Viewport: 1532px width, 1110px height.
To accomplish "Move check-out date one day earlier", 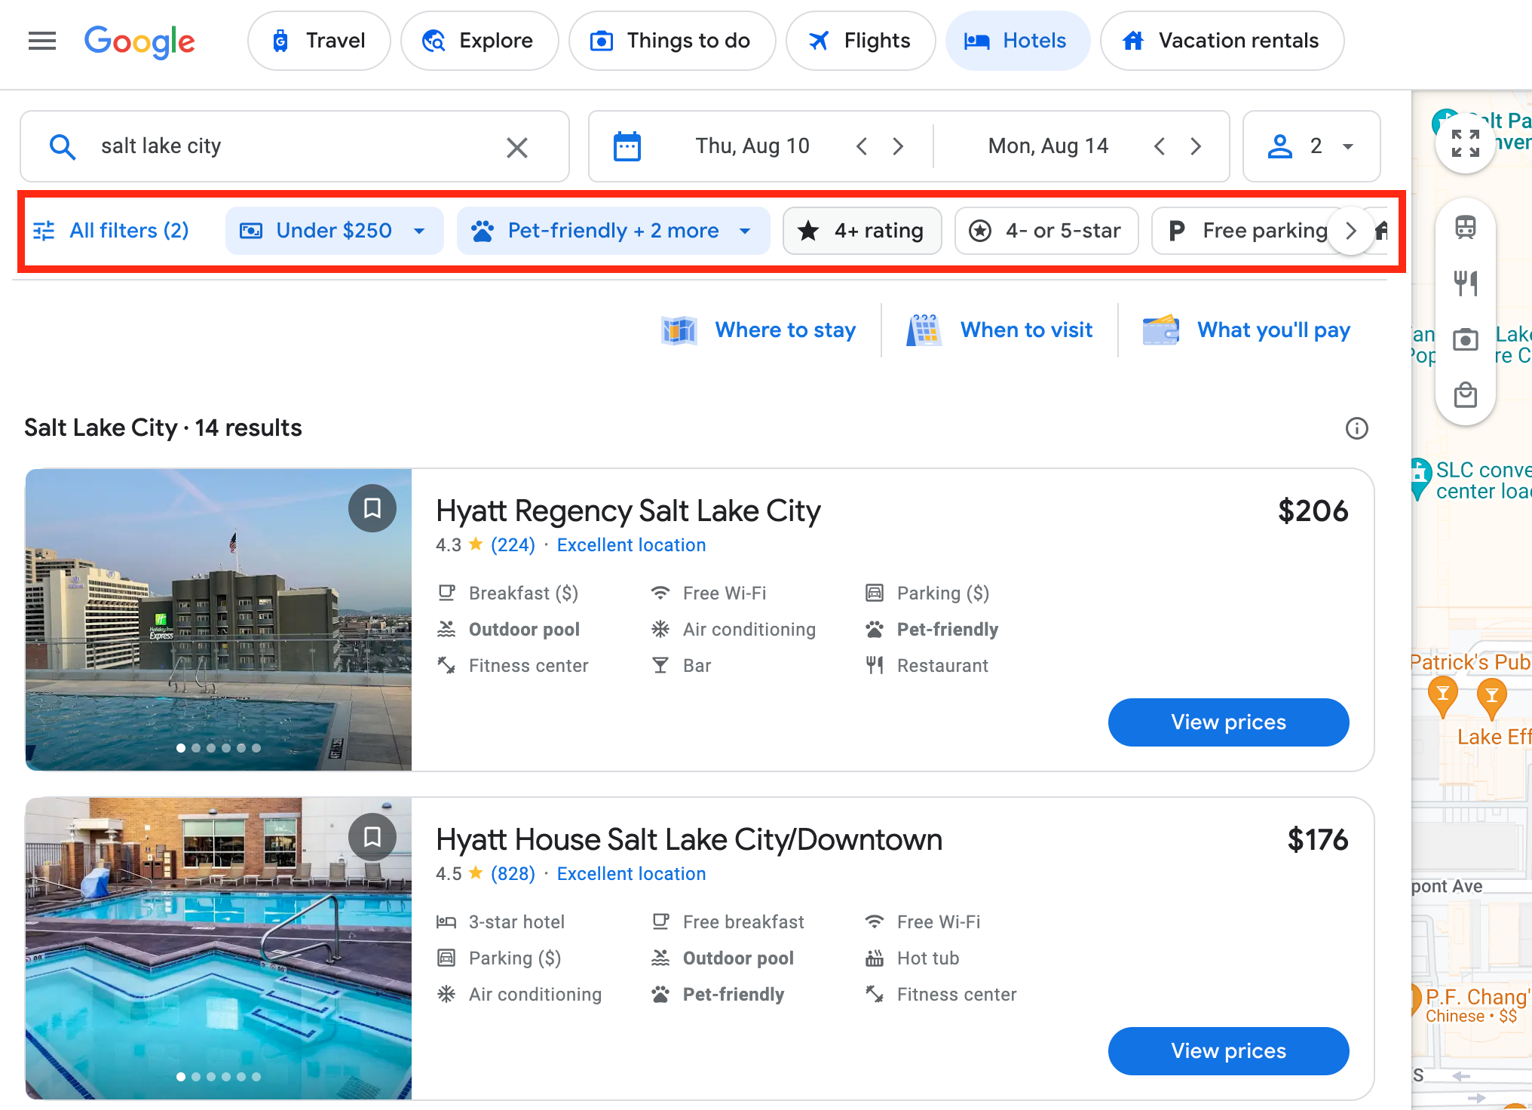I will click(x=1160, y=146).
